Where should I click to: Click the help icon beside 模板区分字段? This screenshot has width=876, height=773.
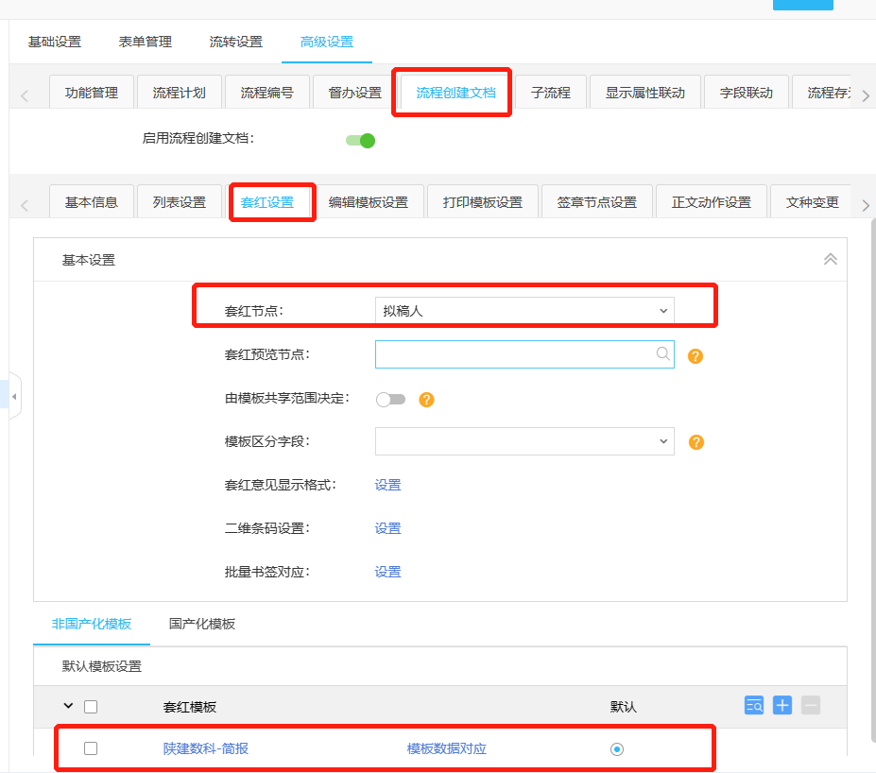(x=696, y=442)
